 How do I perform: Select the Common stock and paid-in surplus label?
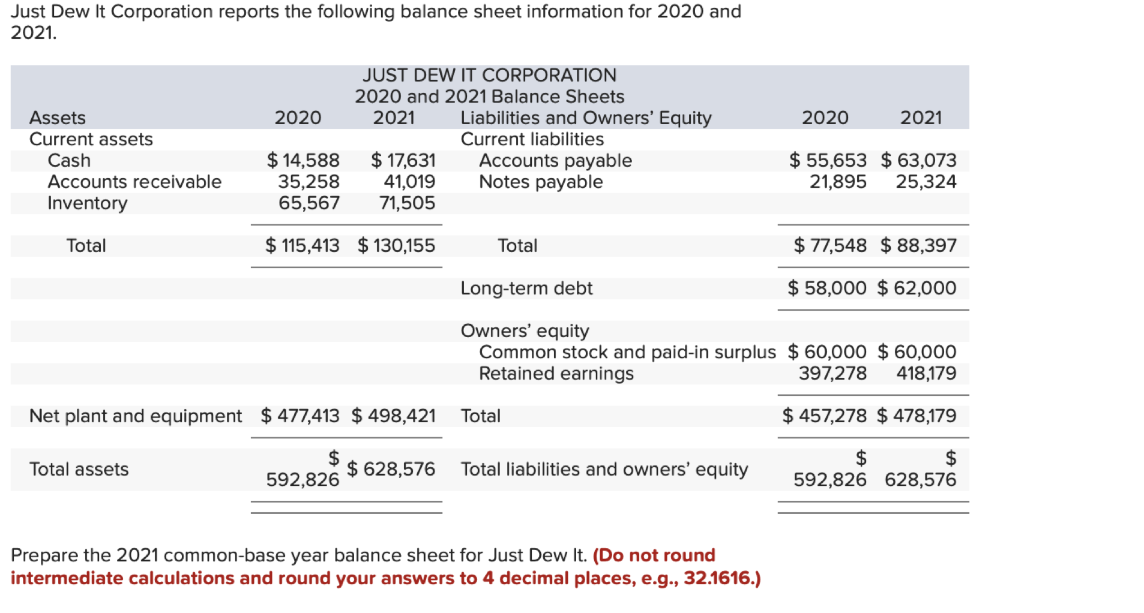click(x=627, y=352)
